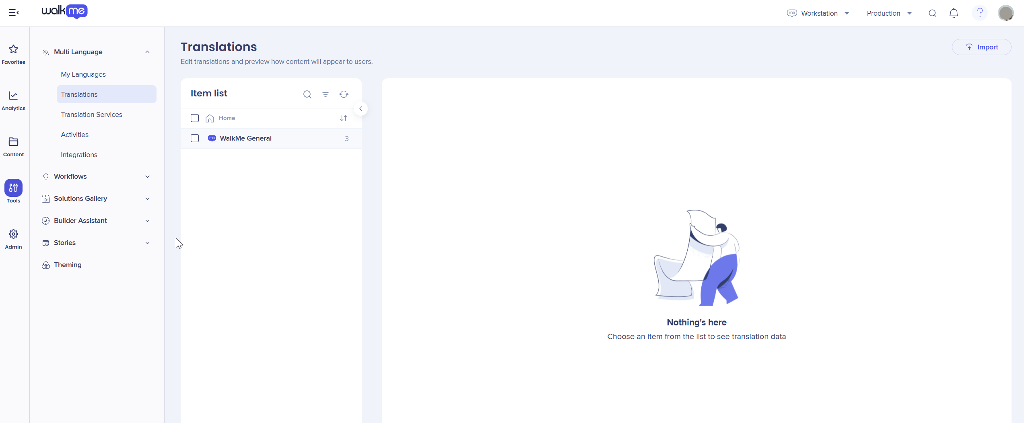Collapse the sidebar with hamburger icon
This screenshot has height=423, width=1024.
tap(14, 13)
